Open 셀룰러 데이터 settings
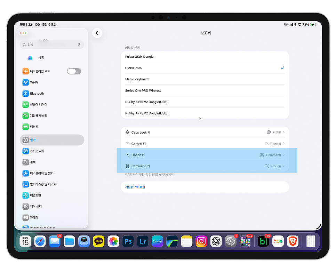Viewport: 336px width, 273px height. pyautogui.click(x=52, y=104)
